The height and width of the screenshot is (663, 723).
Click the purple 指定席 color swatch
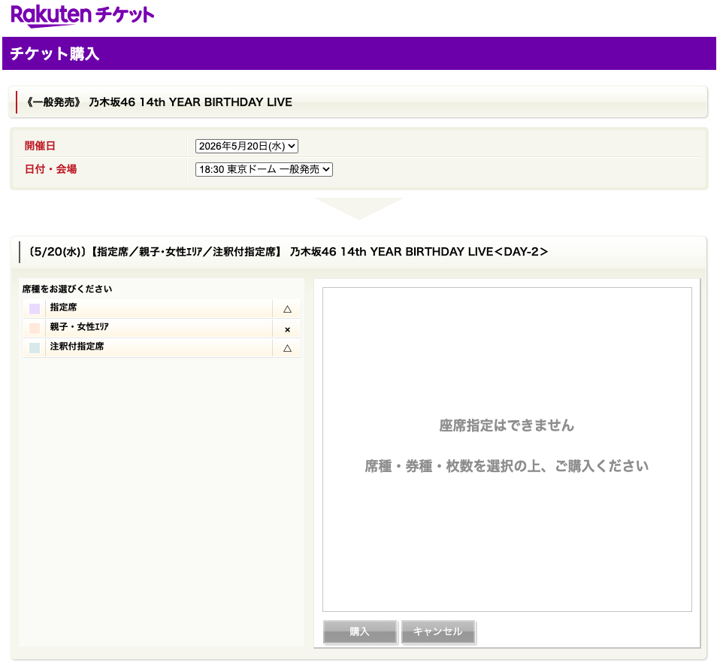(35, 308)
